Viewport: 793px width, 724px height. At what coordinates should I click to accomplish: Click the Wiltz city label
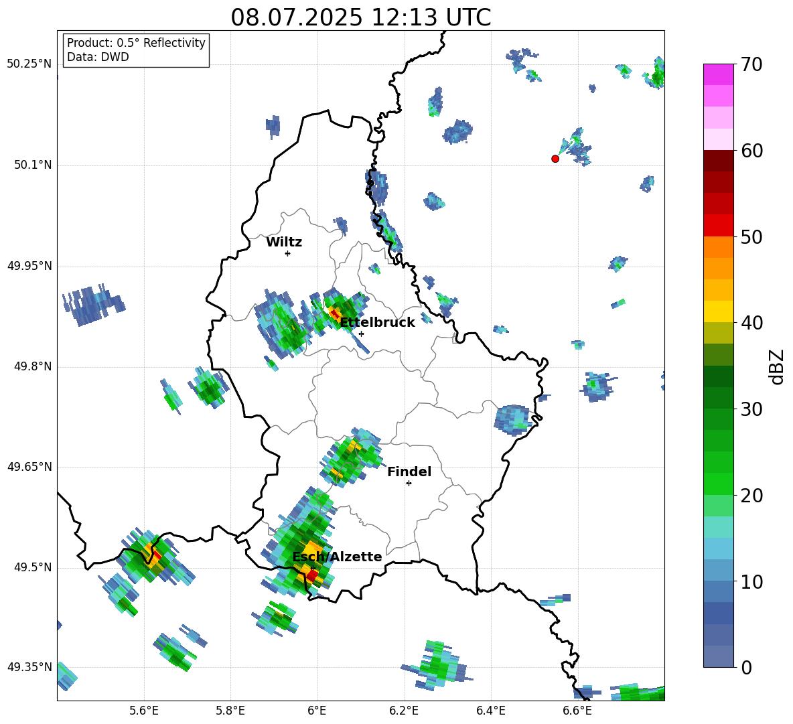click(284, 242)
